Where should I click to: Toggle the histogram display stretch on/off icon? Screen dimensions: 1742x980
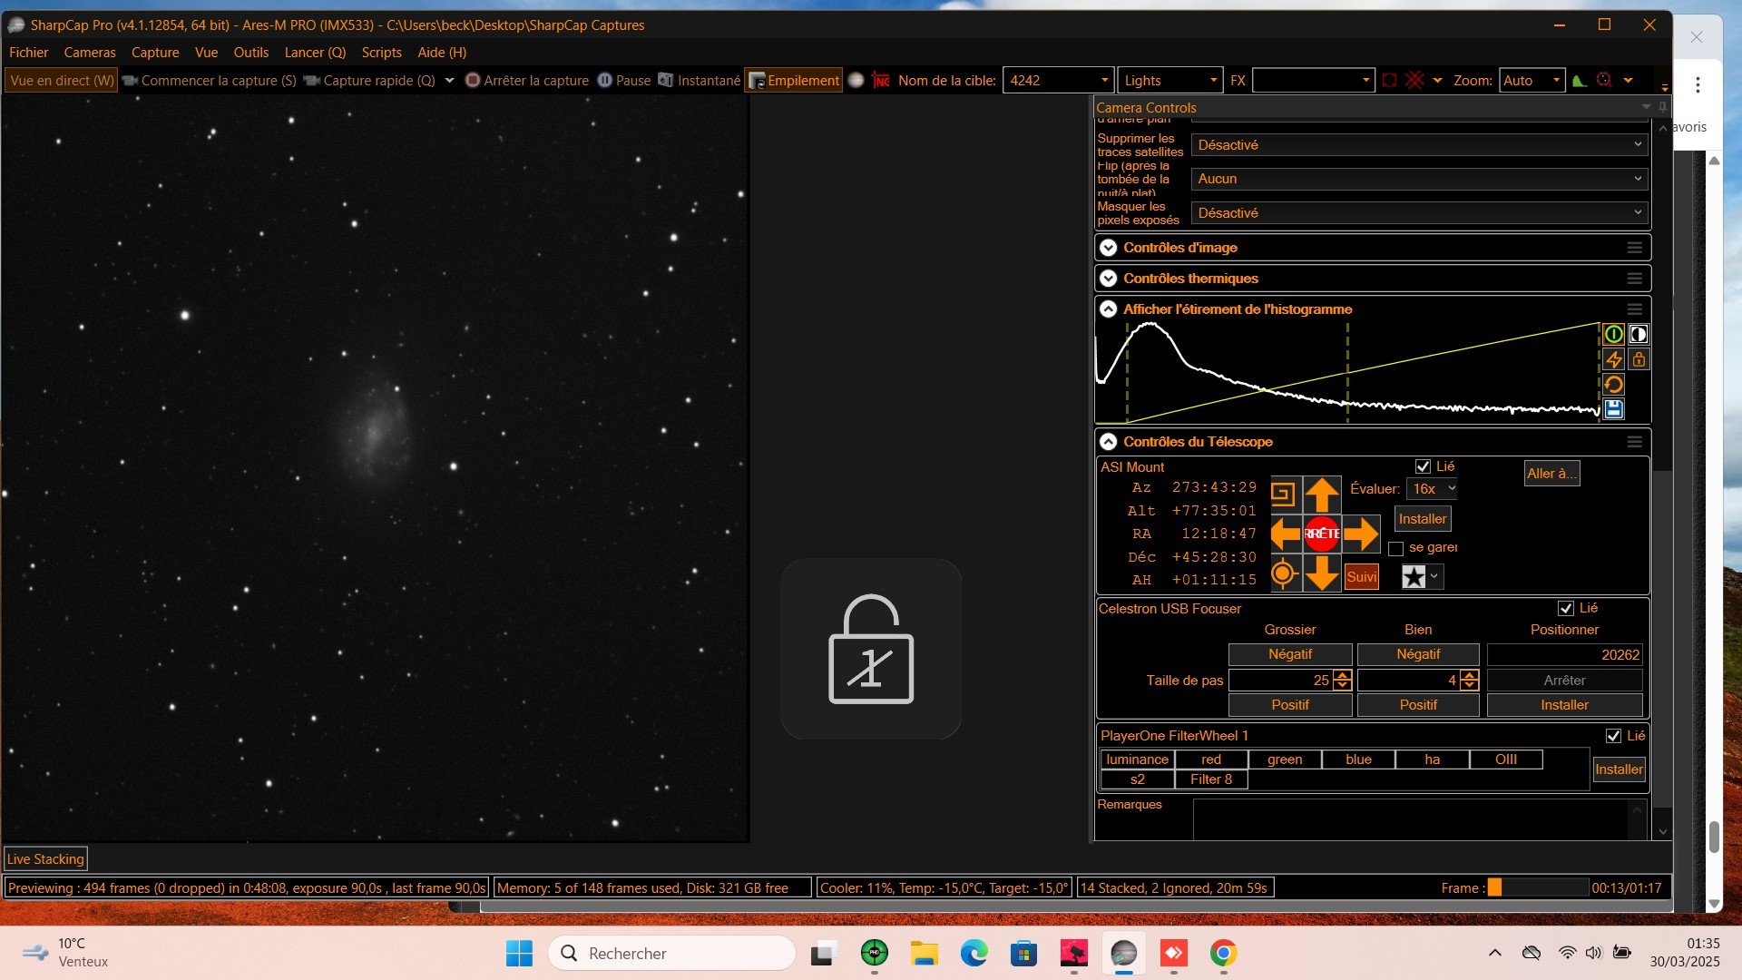click(x=1613, y=334)
